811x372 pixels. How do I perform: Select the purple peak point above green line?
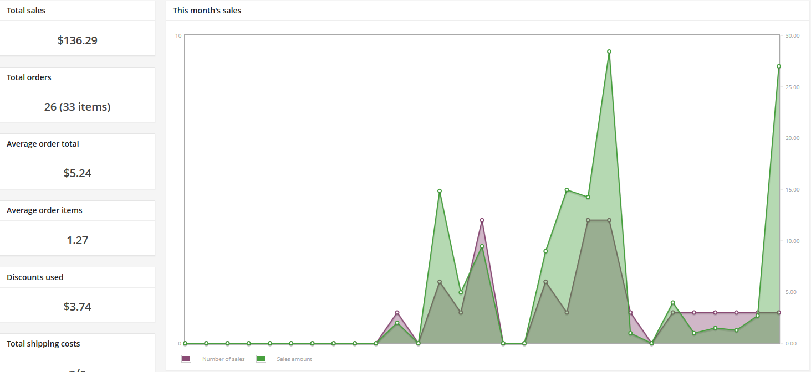coord(482,220)
